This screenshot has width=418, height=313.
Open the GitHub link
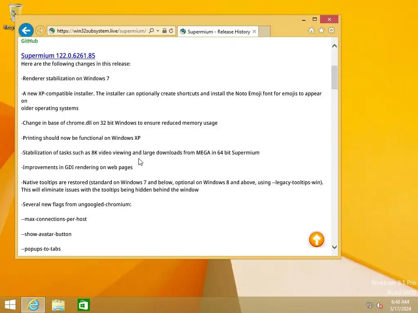[29, 41]
